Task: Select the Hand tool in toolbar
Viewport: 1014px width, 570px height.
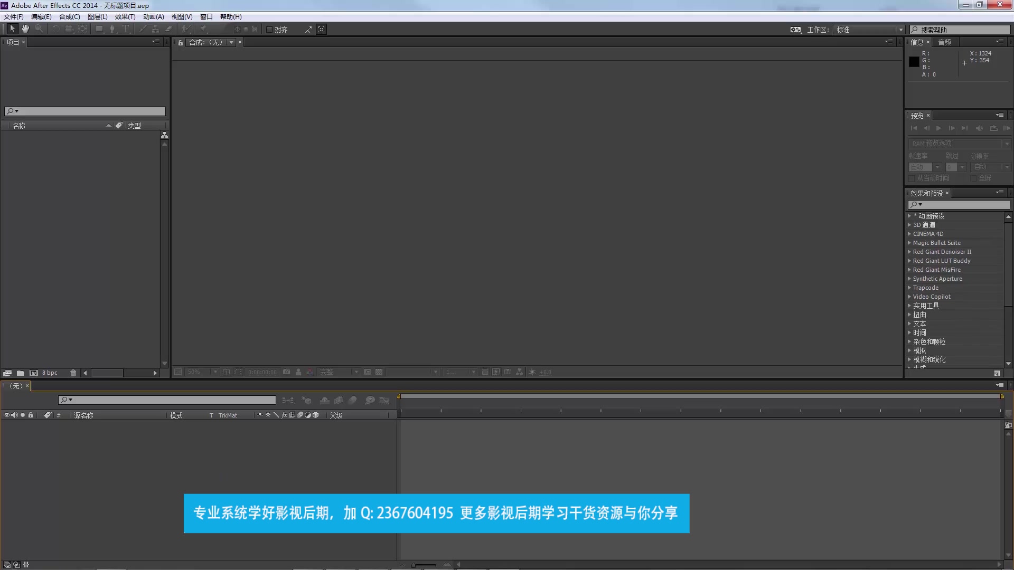Action: [x=24, y=29]
